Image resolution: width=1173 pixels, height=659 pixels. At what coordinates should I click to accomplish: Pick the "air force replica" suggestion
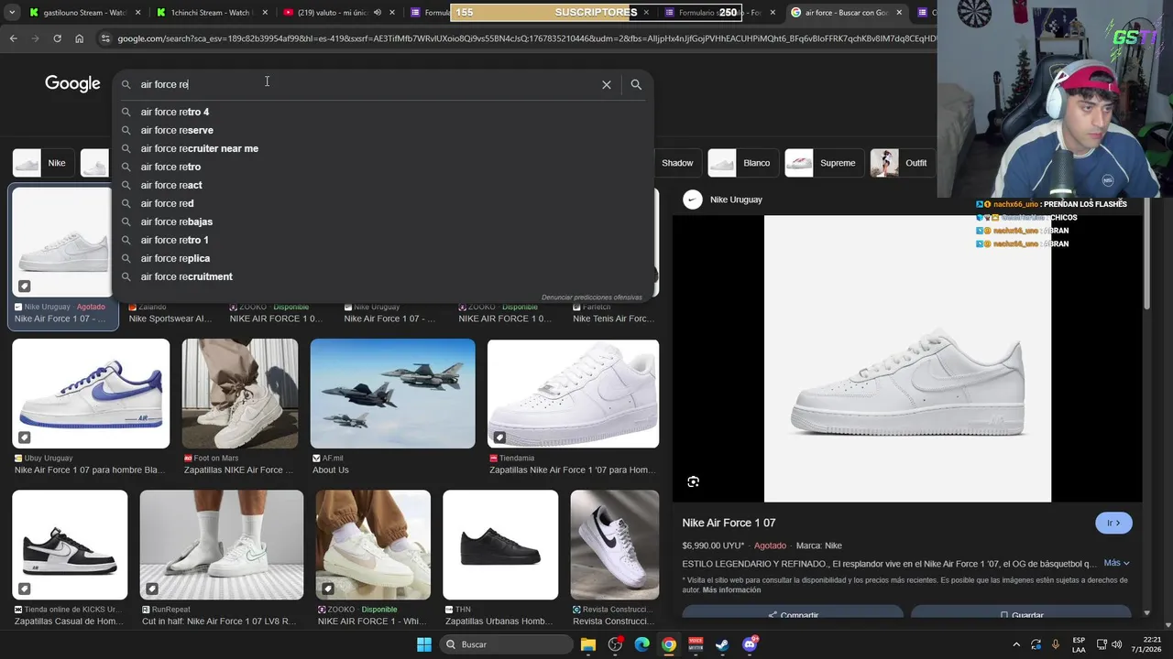[383, 258]
